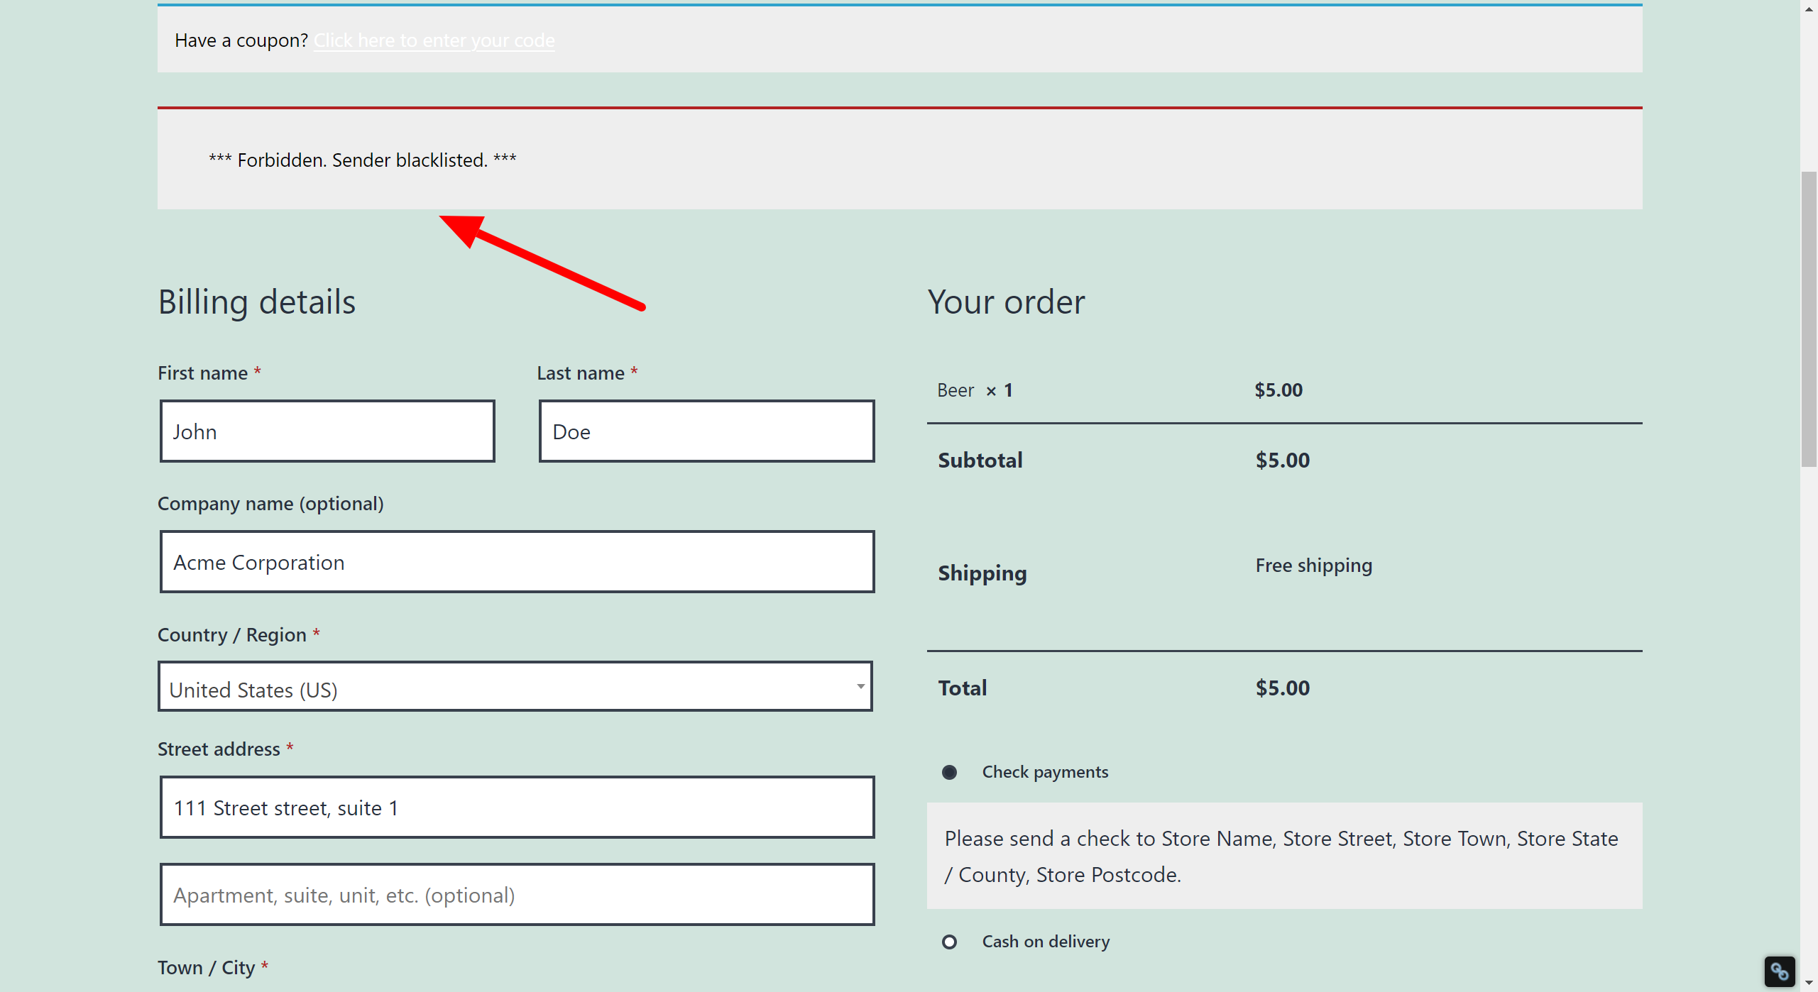This screenshot has height=992, width=1818.
Task: Click the Billing details heading
Action: pyautogui.click(x=256, y=302)
